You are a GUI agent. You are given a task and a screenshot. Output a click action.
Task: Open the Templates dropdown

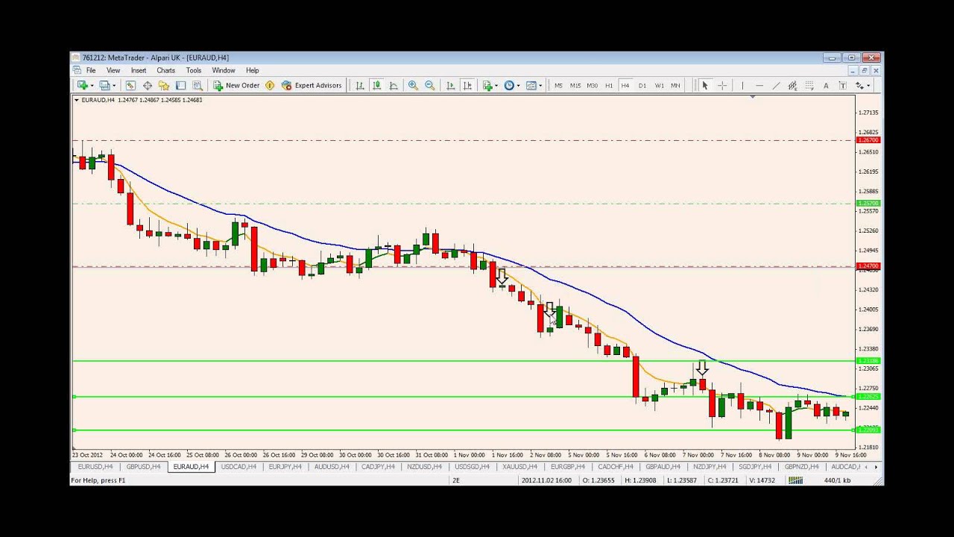tap(534, 86)
